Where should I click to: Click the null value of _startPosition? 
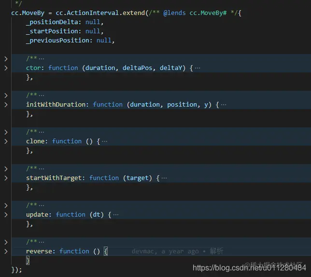pyautogui.click(x=93, y=31)
